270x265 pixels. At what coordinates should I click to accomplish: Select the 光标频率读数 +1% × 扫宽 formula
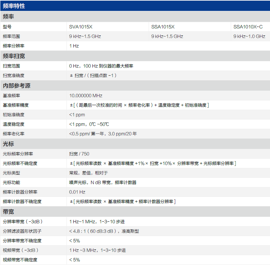pos(153,163)
